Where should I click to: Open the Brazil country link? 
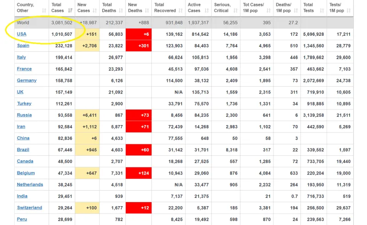point(23,149)
